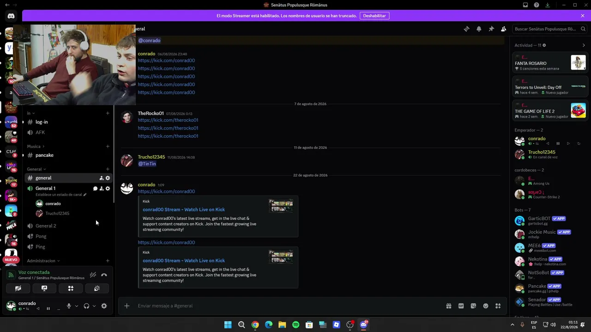Image resolution: width=591 pixels, height=332 pixels.
Task: Toggle noise suppression in voice panel
Action: point(93,275)
